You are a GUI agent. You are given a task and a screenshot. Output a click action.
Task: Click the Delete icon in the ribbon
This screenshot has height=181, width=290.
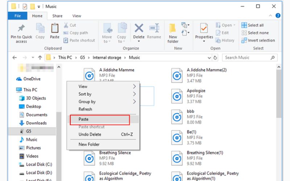(x=138, y=29)
